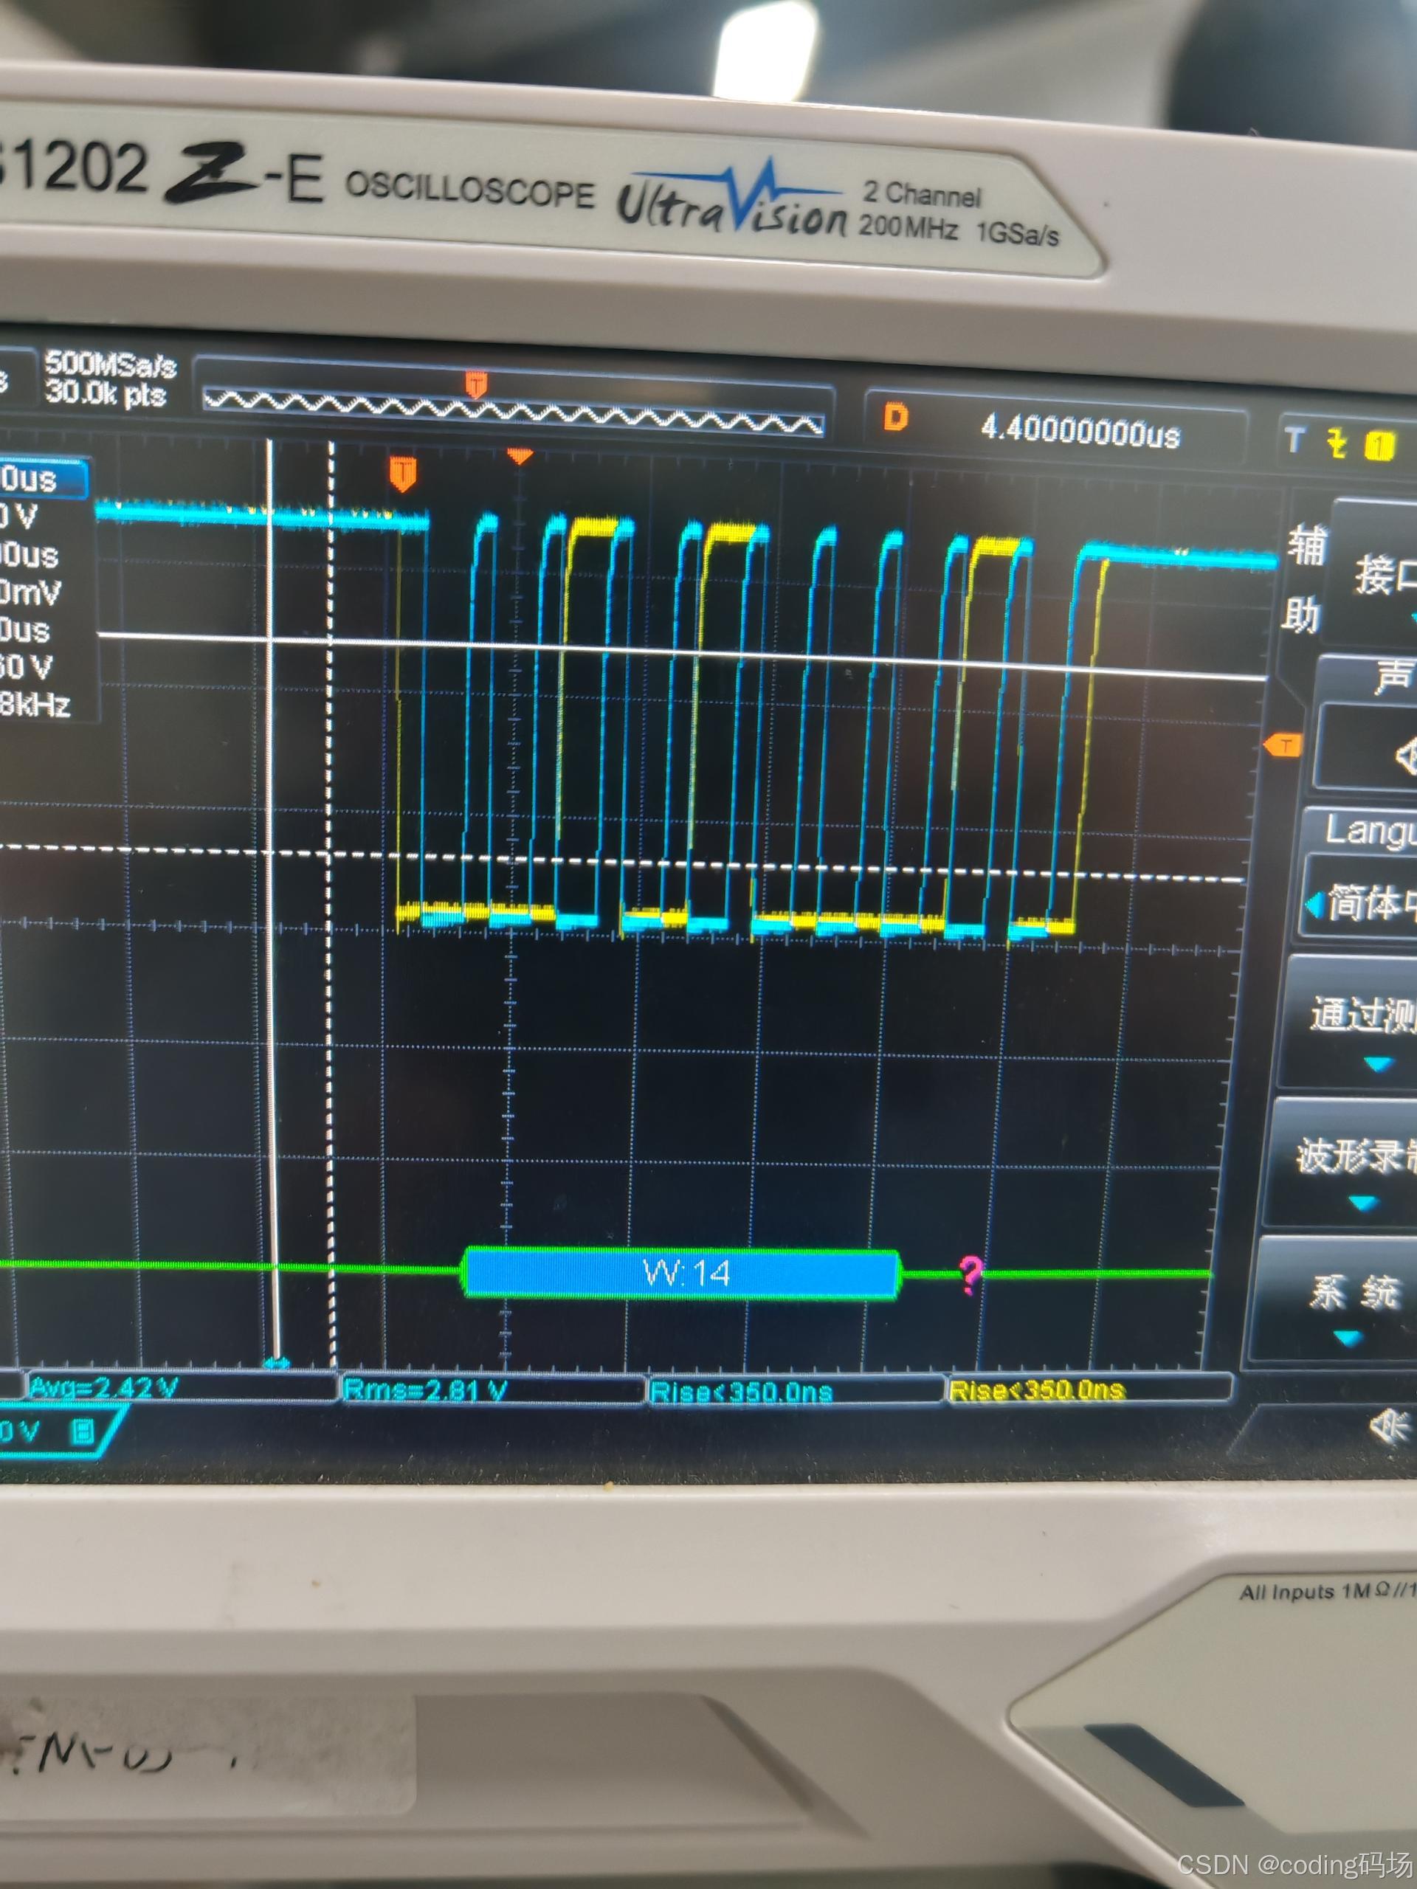Expand the 波形录制 cyan down arrow

pos(1363,1203)
